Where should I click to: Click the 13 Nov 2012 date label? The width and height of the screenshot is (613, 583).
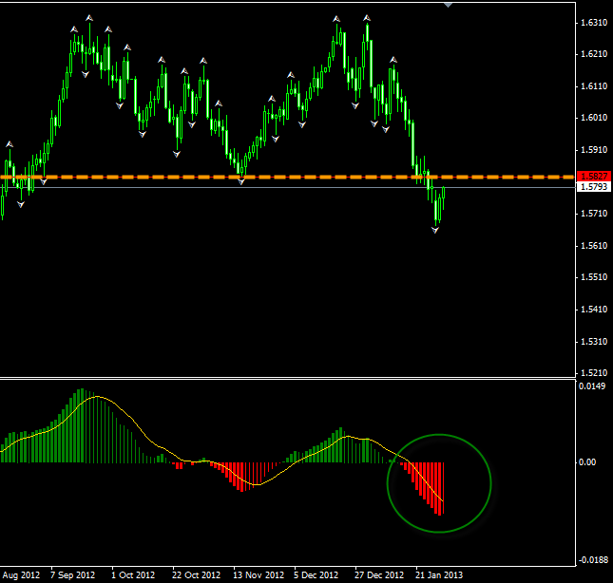pyautogui.click(x=259, y=574)
